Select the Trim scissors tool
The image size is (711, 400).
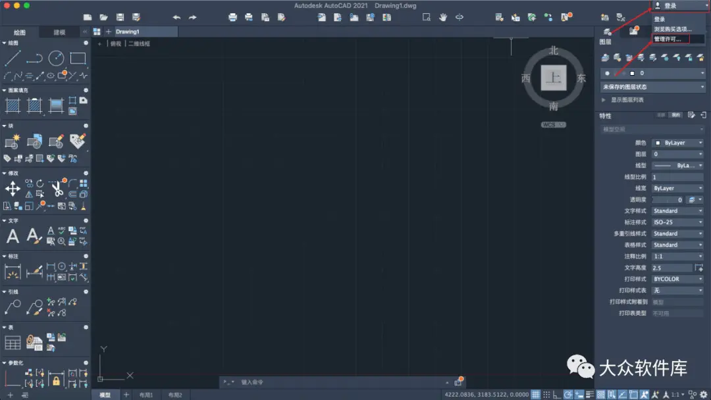coord(57,188)
